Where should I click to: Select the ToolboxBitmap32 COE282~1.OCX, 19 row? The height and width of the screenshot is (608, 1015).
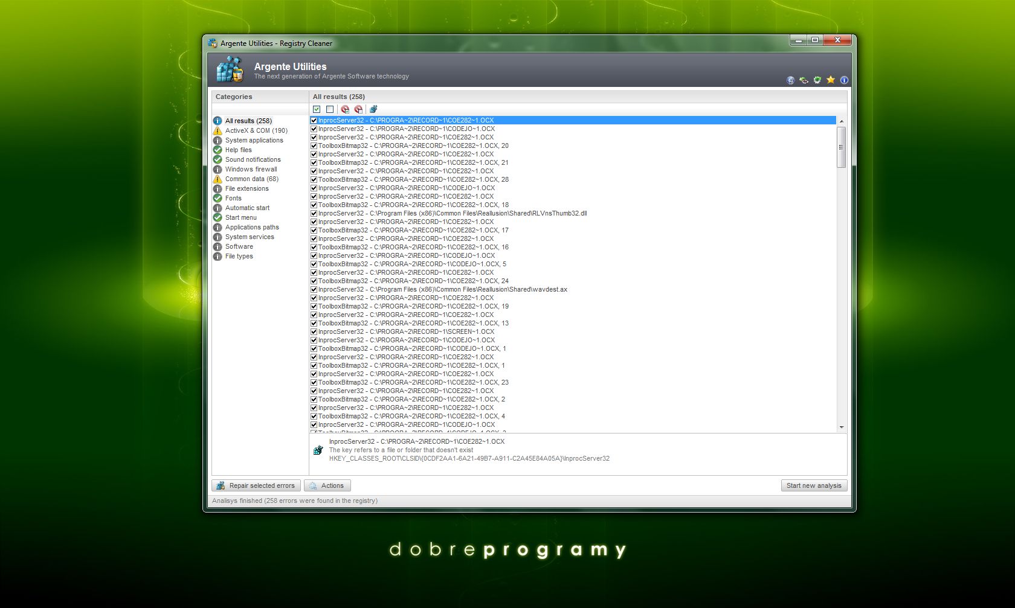(x=573, y=306)
